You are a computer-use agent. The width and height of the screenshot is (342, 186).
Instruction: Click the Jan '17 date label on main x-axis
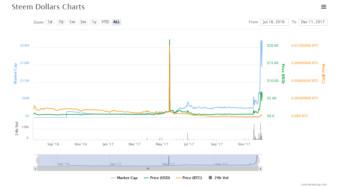[x=108, y=144]
